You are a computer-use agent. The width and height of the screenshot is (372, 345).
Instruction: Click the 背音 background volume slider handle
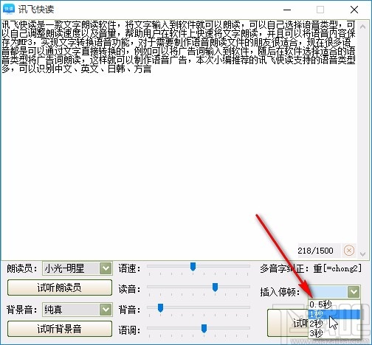coord(160,308)
